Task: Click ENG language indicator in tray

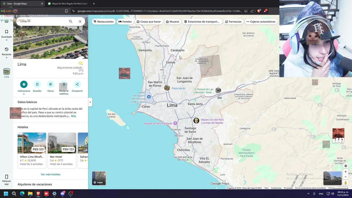Action: click(x=321, y=194)
